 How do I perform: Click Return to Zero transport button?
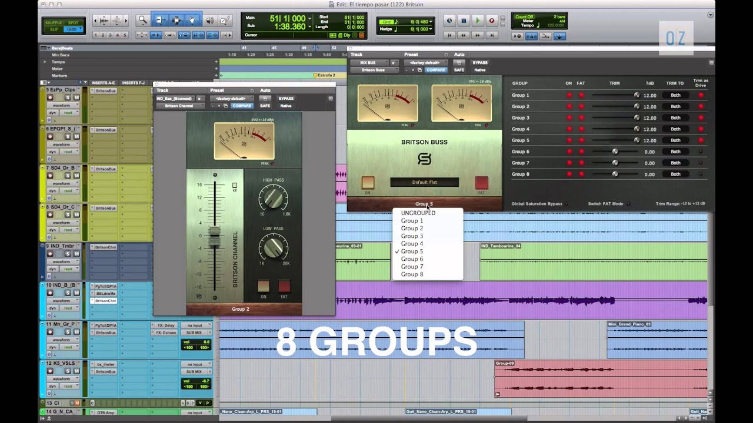click(x=449, y=35)
